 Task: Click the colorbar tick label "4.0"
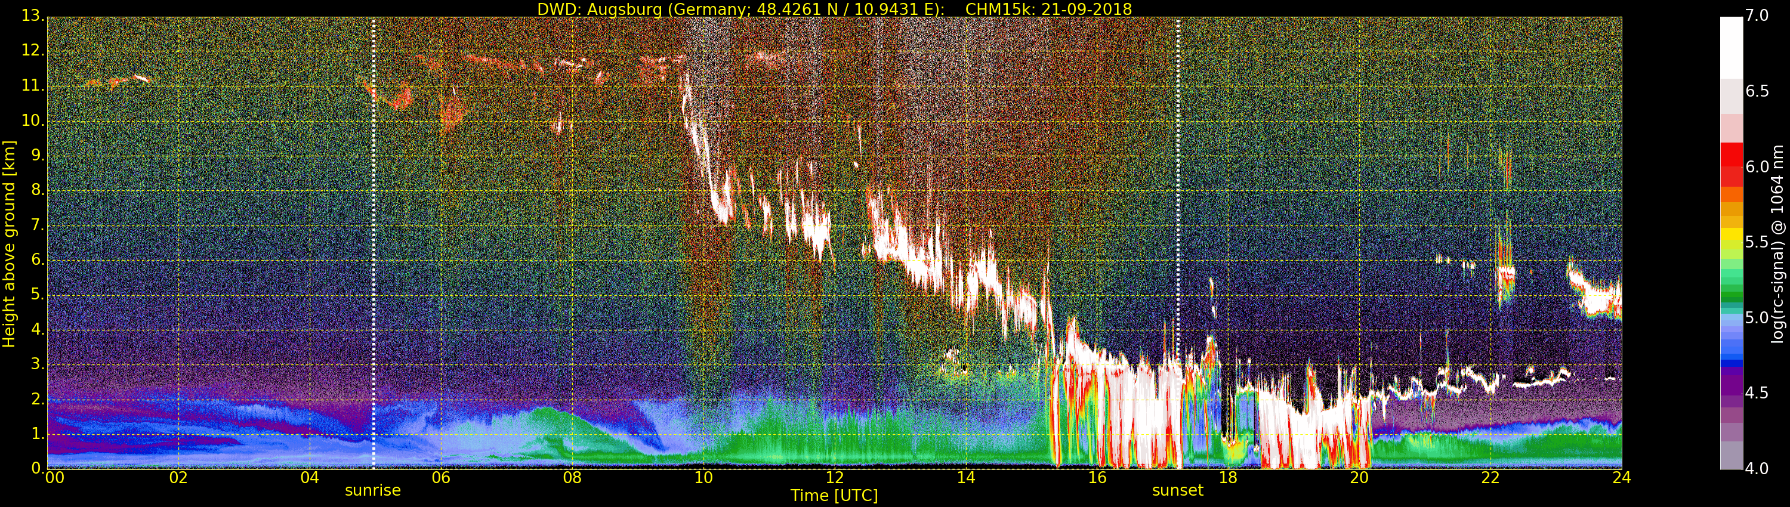[x=1757, y=469]
